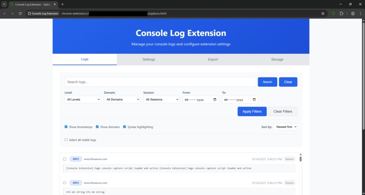365x195 pixels.
Task: Click the timestamp on the CFG GH string log
Action: click(x=267, y=183)
